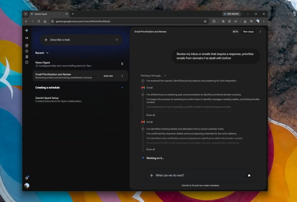Click the second Gmail tool entry
Image resolution: width=297 pixels, height=202 pixels.
pyautogui.click(x=147, y=122)
